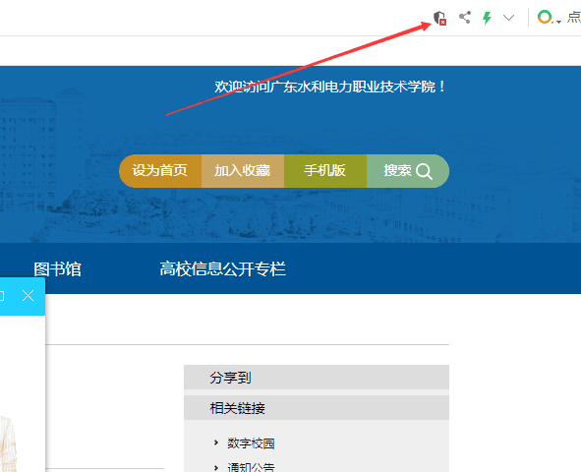Image resolution: width=581 pixels, height=472 pixels.
Task: Close the cyan floating popup window
Action: (28, 296)
